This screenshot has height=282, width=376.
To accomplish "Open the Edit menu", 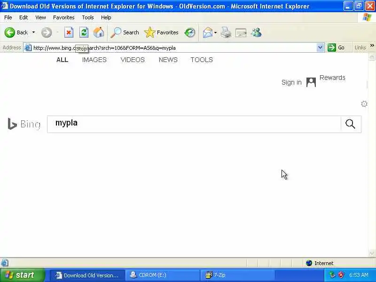I will pyautogui.click(x=23, y=17).
